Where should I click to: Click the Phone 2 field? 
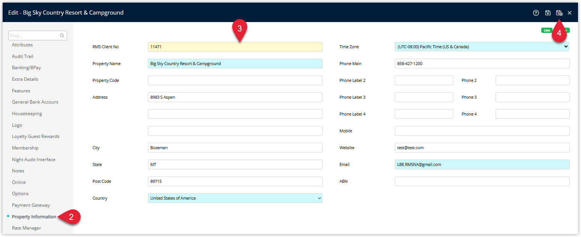point(533,80)
